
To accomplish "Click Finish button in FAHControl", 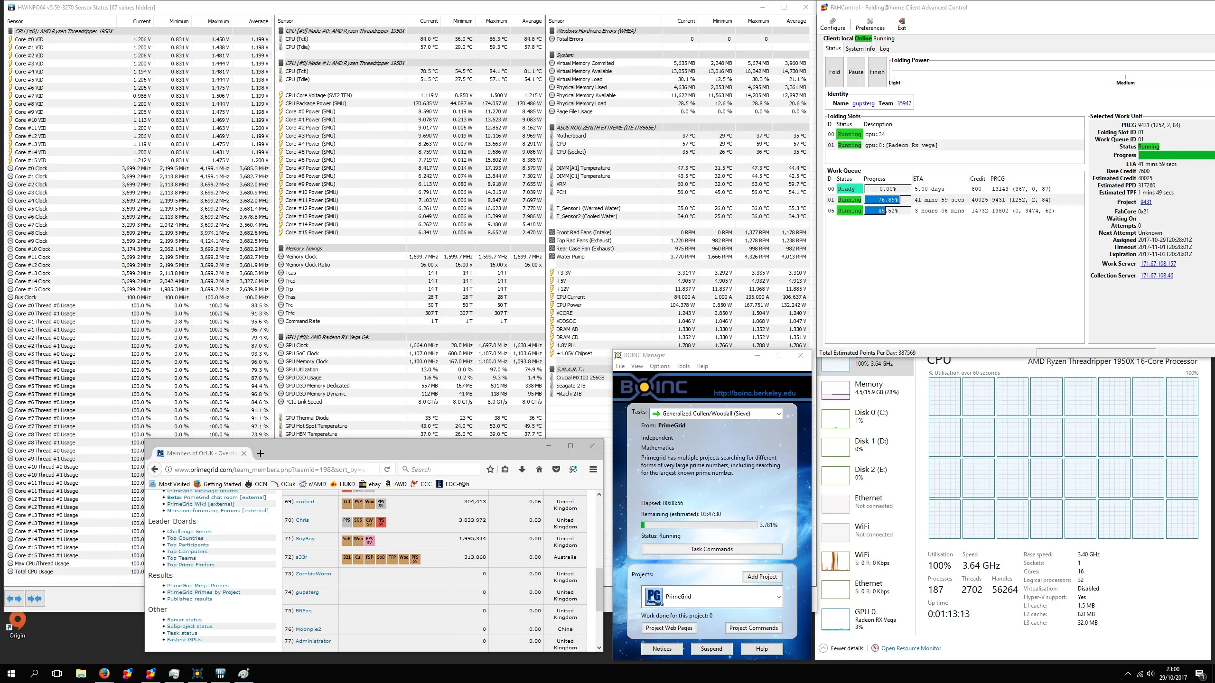I will (x=877, y=72).
